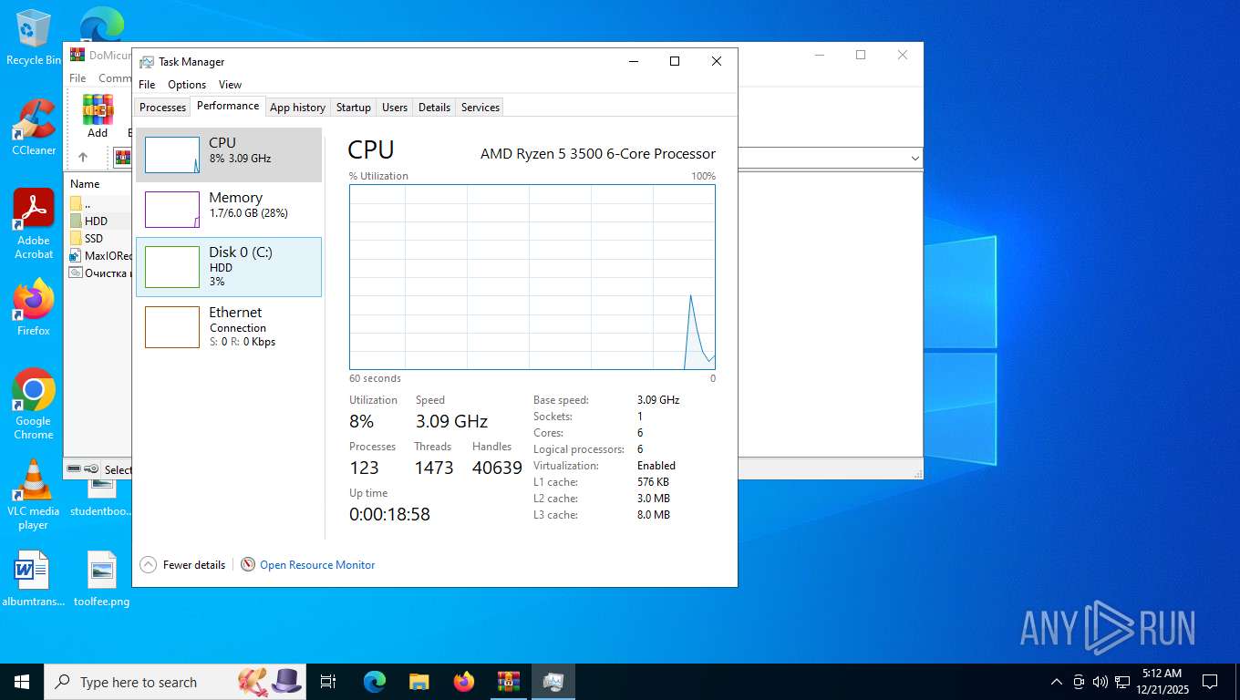Screen dimensions: 1240x700
Task: Open the albumtrans Word document icon
Action: click(34, 579)
